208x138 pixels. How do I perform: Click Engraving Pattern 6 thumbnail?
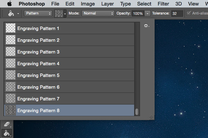tap(10, 87)
